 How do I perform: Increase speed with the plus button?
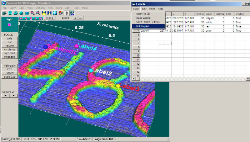[x=75, y=18]
